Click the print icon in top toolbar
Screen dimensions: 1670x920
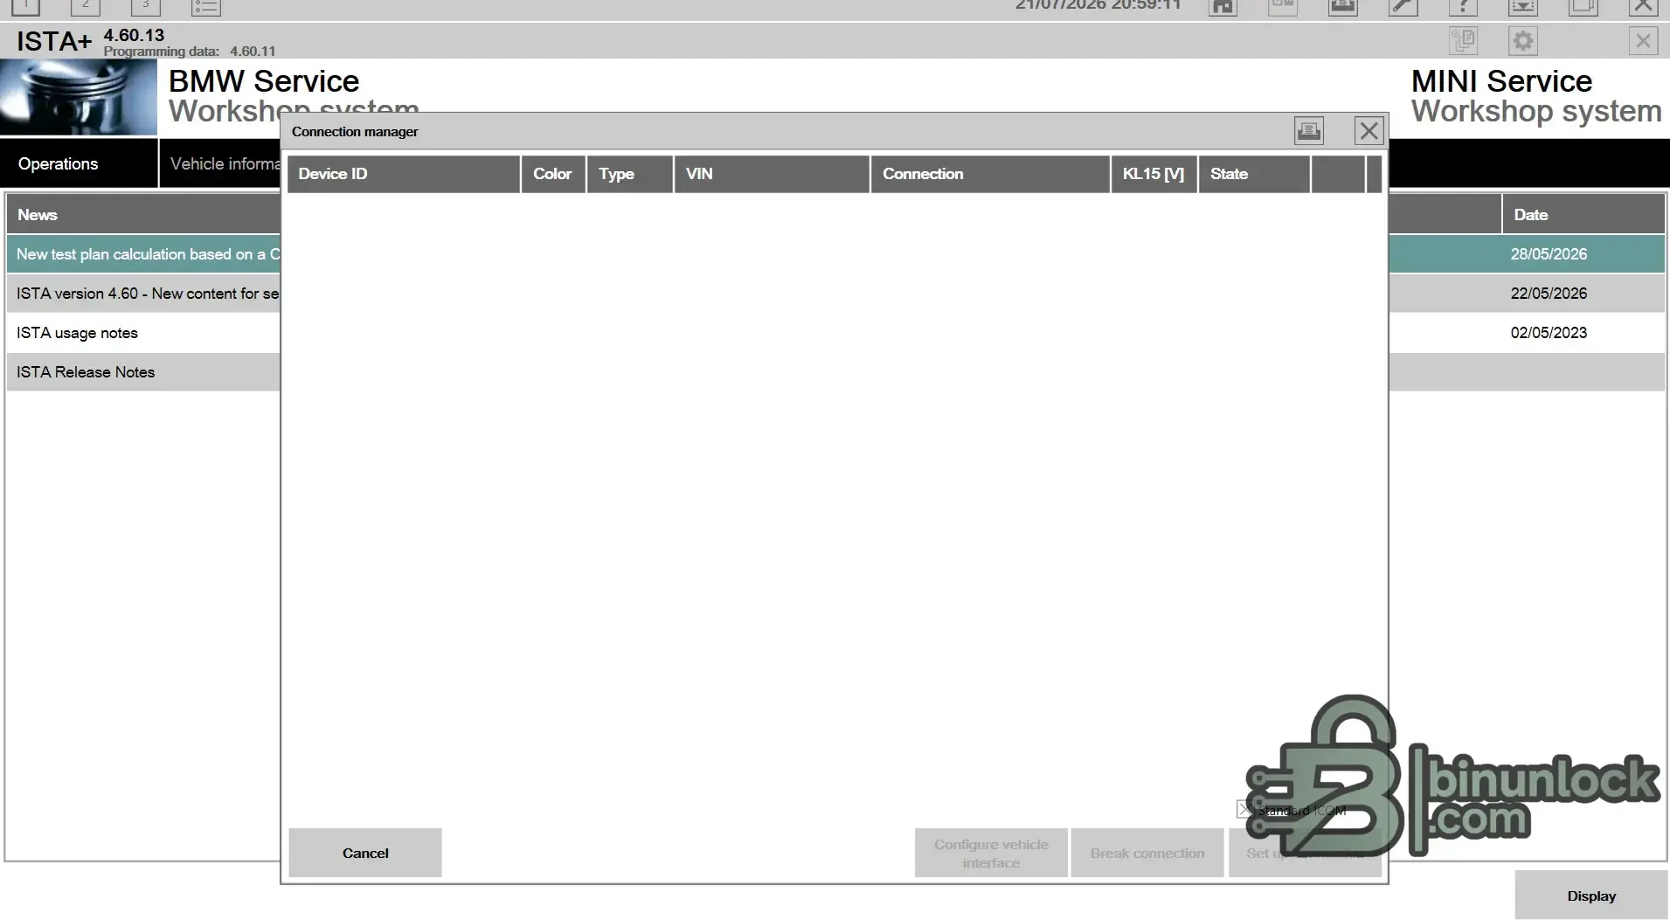coord(1342,7)
